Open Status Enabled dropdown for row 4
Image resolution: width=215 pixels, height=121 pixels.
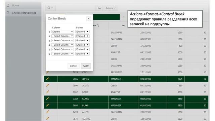[82, 45]
